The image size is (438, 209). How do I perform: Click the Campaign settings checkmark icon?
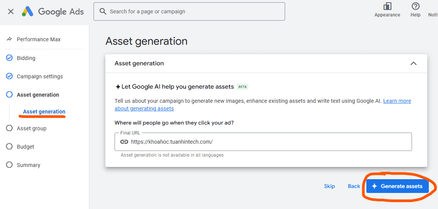tap(9, 76)
